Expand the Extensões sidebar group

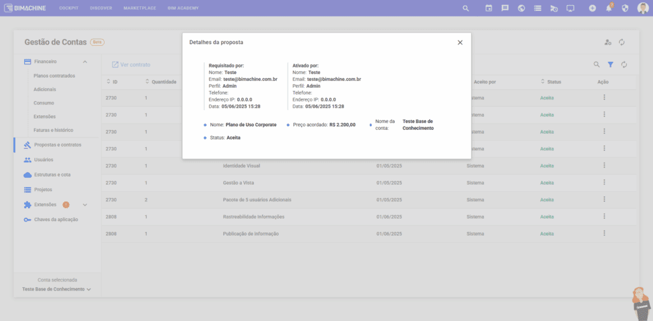(x=85, y=204)
